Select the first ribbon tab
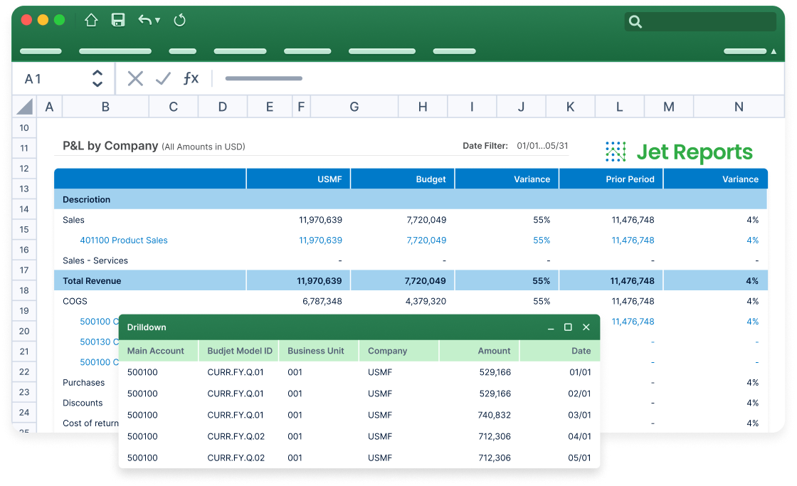Image resolution: width=797 pixels, height=486 pixels. (40, 51)
